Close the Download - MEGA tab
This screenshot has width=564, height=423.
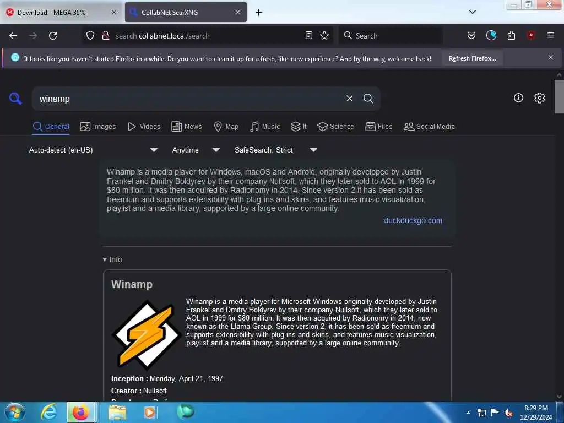click(113, 12)
